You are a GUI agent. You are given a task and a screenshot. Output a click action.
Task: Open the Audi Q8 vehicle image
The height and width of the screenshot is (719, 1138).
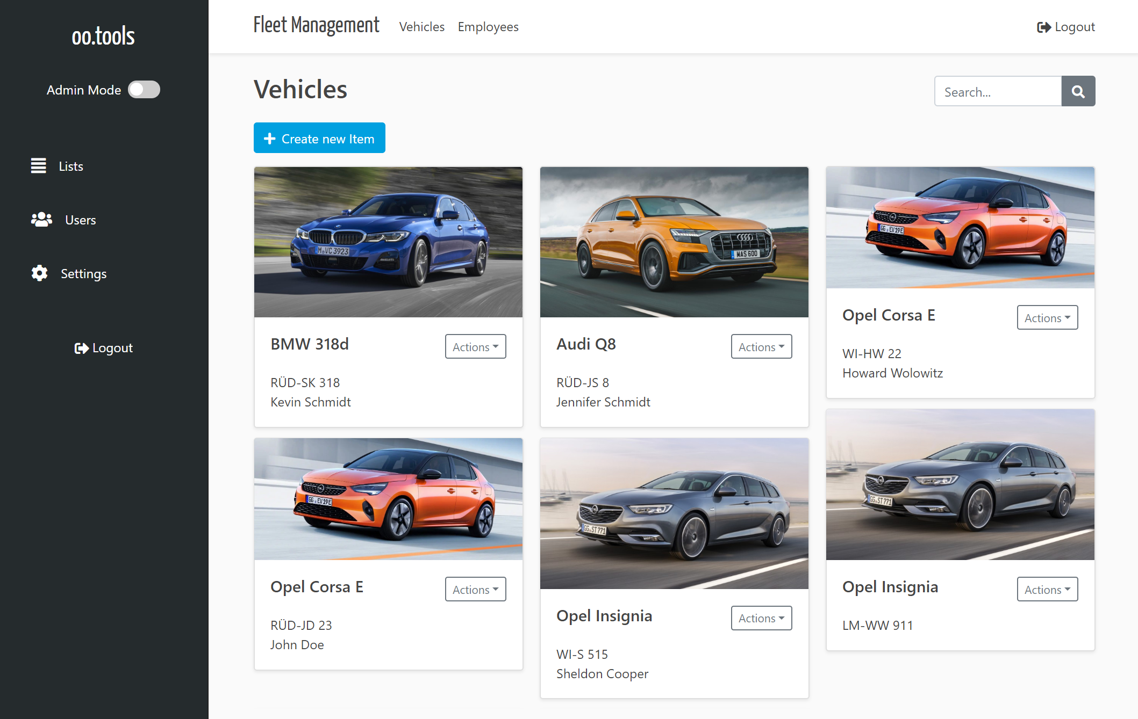point(674,242)
